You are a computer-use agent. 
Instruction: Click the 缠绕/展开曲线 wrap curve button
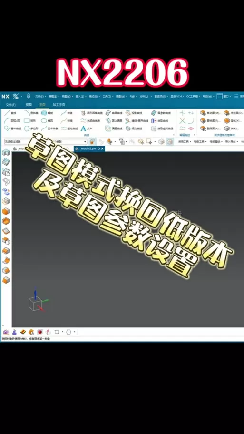pos(137,121)
